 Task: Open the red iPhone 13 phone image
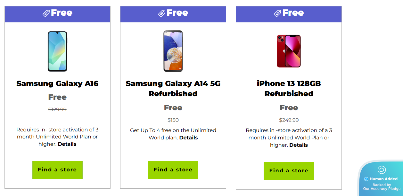point(289,51)
